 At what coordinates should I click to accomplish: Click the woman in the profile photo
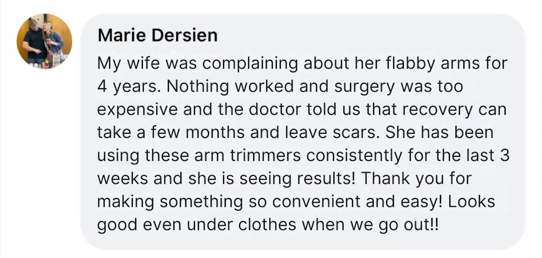coord(52,41)
